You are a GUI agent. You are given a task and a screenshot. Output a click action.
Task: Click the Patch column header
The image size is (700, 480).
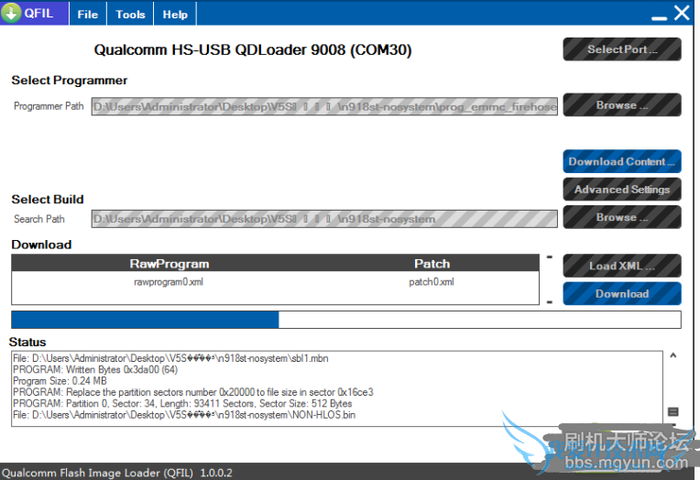coord(432,264)
